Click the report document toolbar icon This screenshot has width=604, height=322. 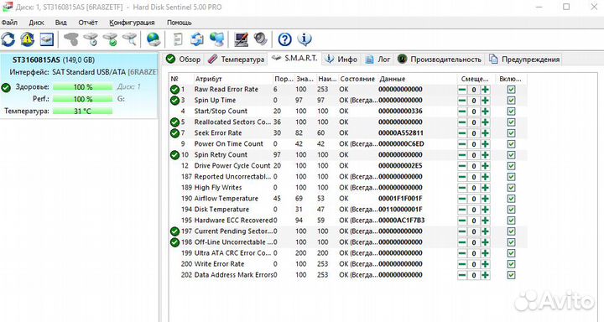coord(178,39)
